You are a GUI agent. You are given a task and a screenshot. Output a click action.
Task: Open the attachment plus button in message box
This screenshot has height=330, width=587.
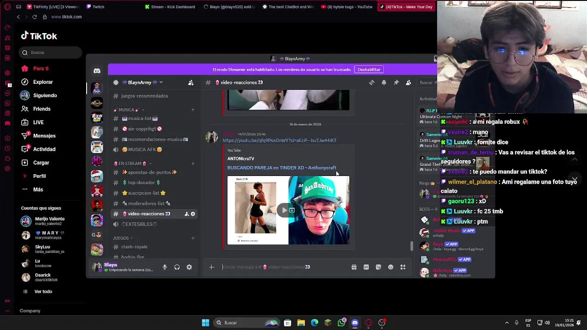click(211, 267)
